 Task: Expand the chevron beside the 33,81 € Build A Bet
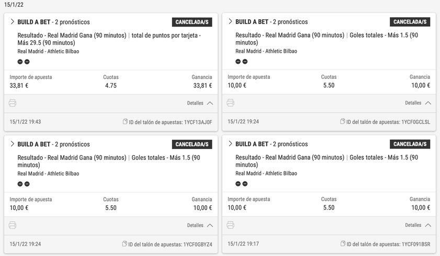click(x=12, y=21)
